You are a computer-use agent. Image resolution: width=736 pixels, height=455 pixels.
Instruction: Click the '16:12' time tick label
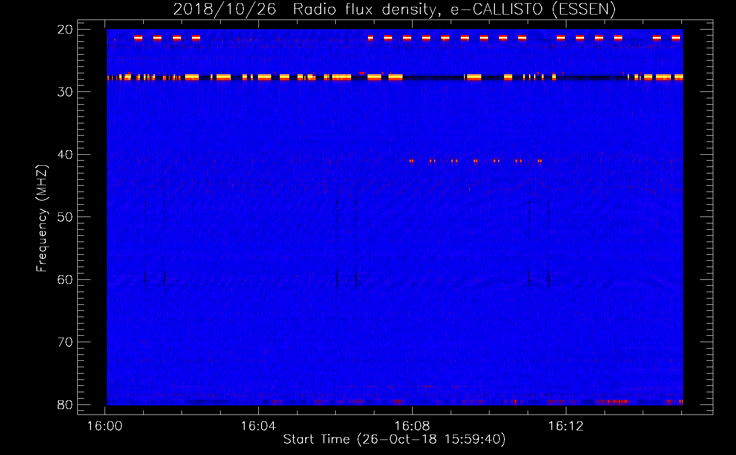point(566,426)
